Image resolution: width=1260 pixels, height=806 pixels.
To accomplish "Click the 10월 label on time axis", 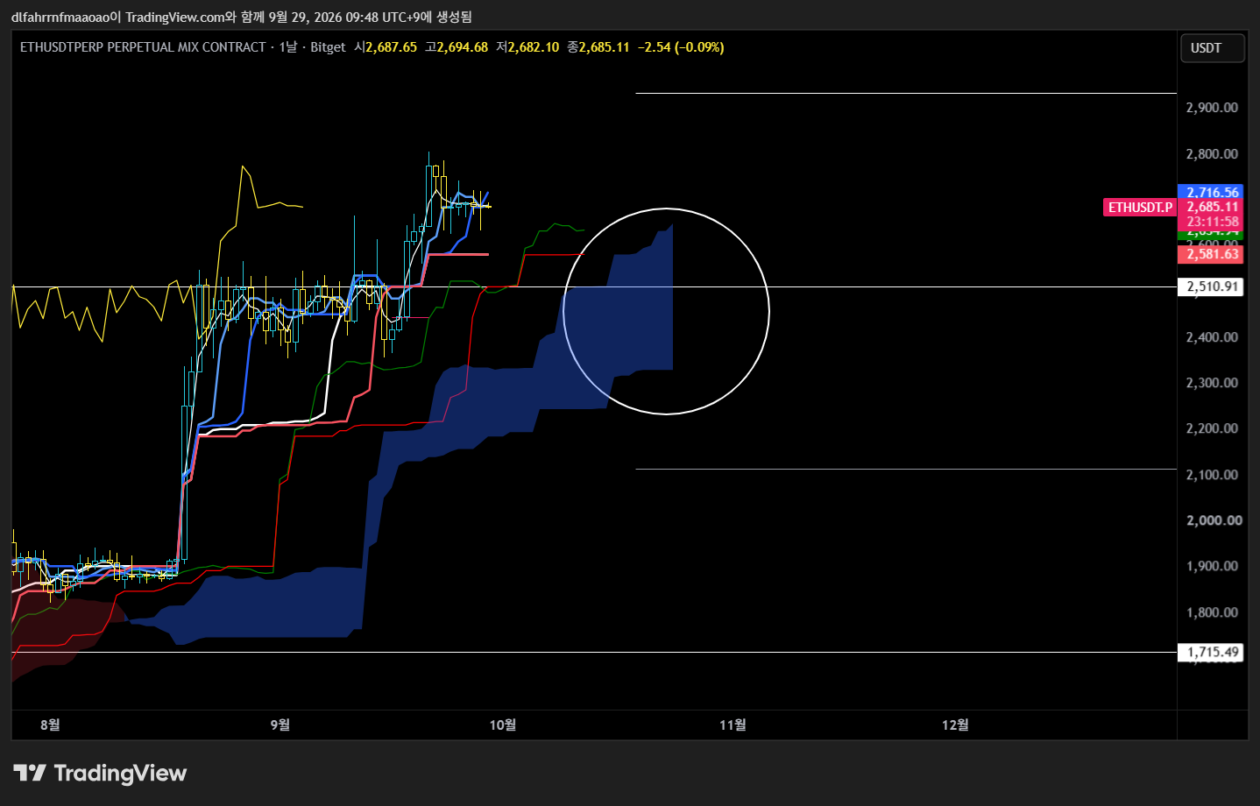I will (503, 725).
